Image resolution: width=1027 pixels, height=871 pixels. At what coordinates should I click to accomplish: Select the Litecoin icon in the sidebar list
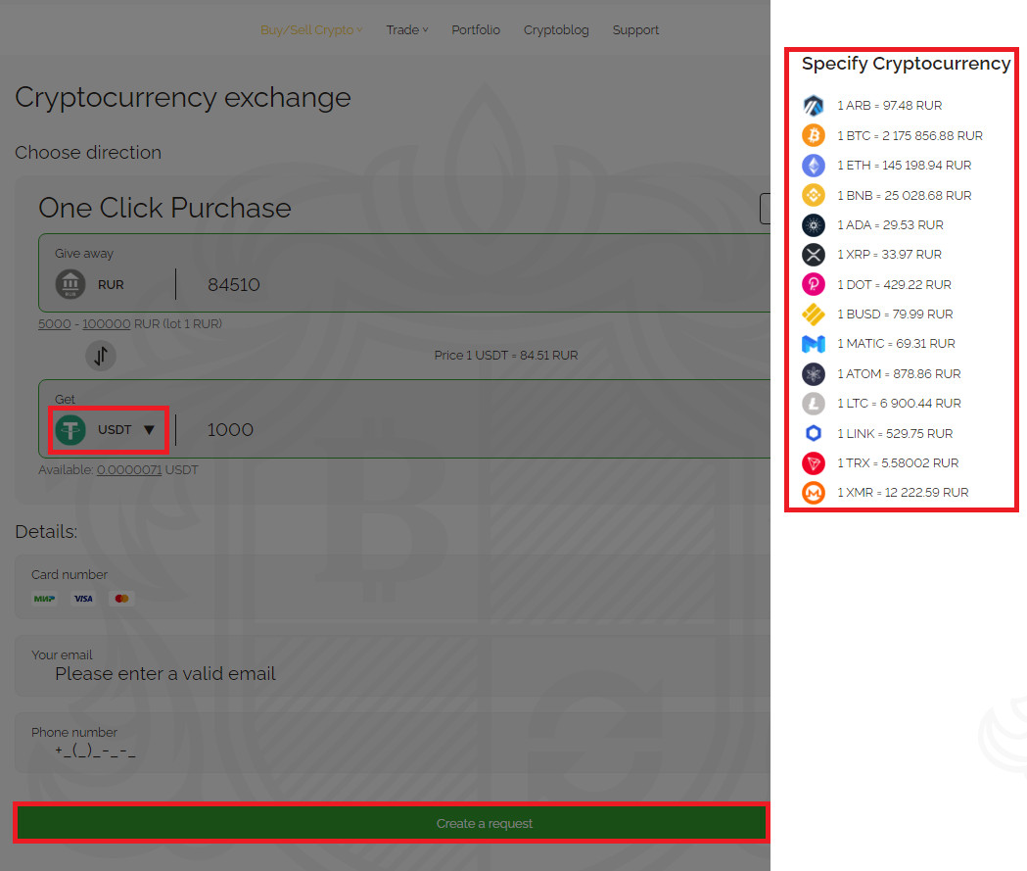814,403
